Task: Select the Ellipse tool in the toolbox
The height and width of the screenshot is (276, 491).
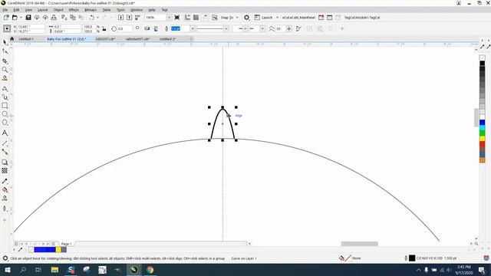Action: pyautogui.click(x=5, y=114)
